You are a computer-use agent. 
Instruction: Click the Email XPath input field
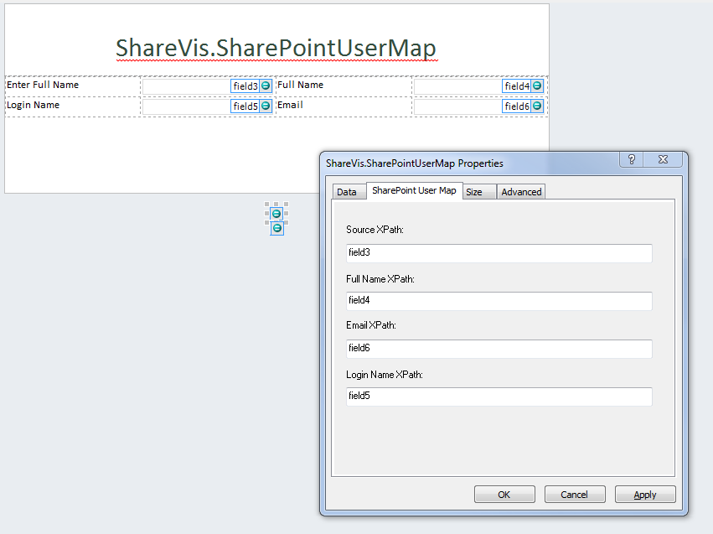pos(499,349)
